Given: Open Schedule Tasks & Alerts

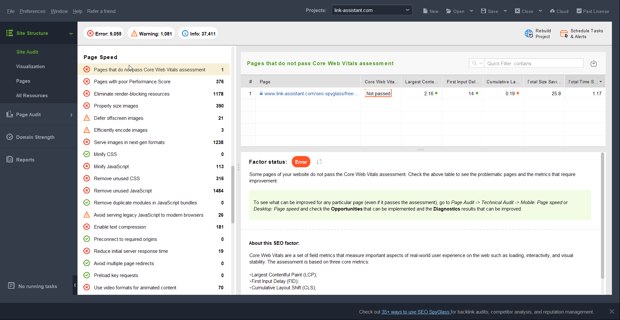Looking at the screenshot, I should [x=582, y=34].
